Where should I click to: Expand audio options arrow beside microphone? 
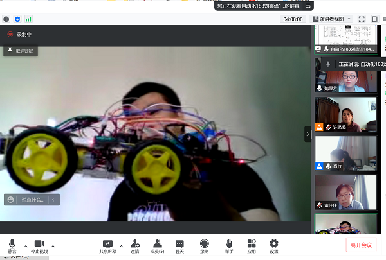coord(26,246)
